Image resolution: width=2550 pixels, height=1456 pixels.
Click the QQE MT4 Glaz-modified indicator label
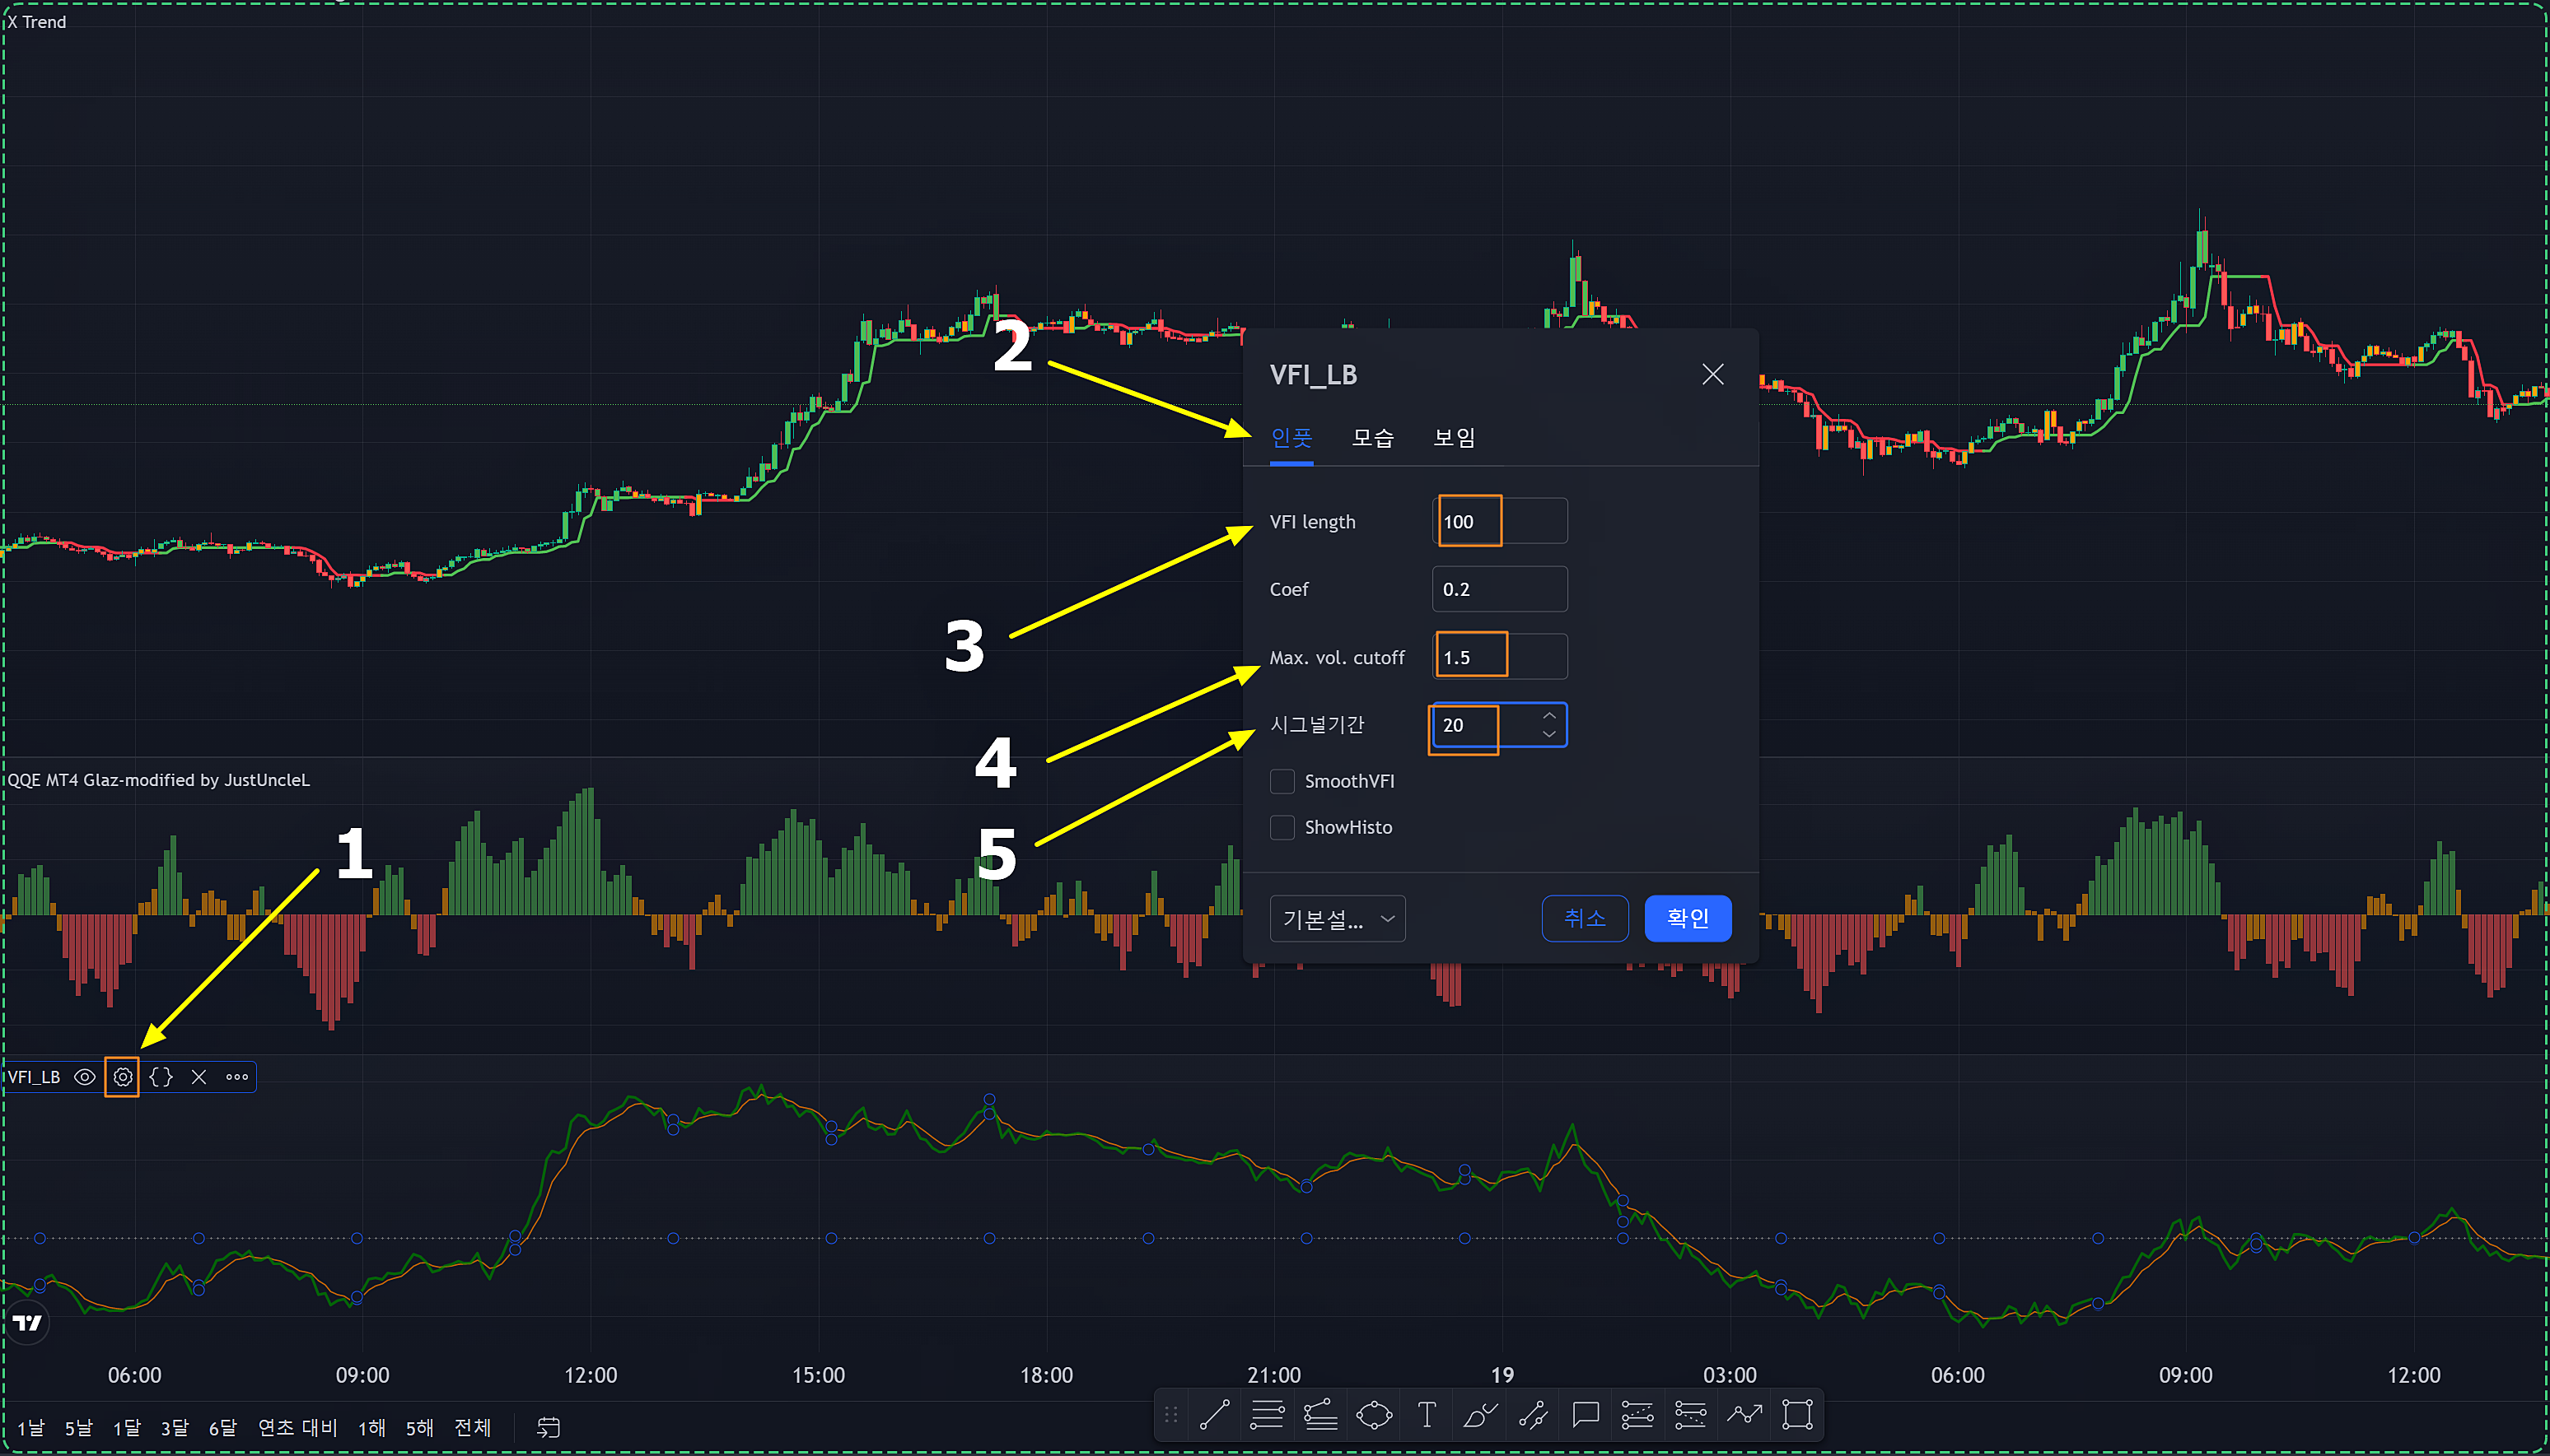tap(159, 780)
